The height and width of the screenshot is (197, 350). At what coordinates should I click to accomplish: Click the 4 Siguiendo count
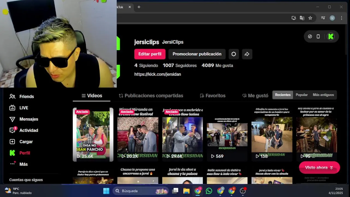click(x=146, y=66)
